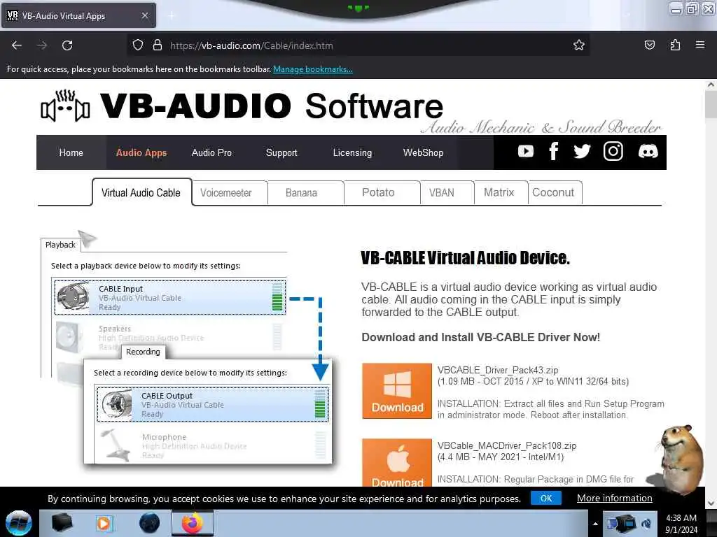This screenshot has height=537, width=717.
Task: Go back to the previous page
Action: (x=17, y=45)
